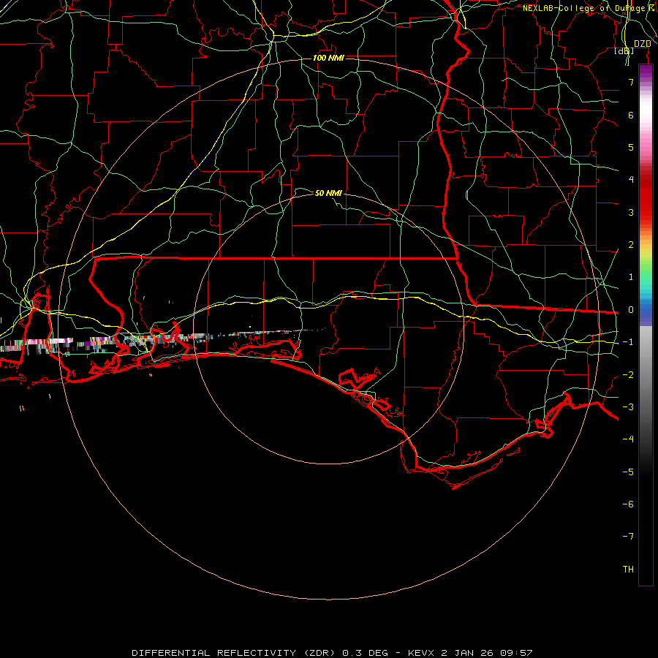Click the 50 NMI range ring label
The image size is (658, 658).
[328, 193]
